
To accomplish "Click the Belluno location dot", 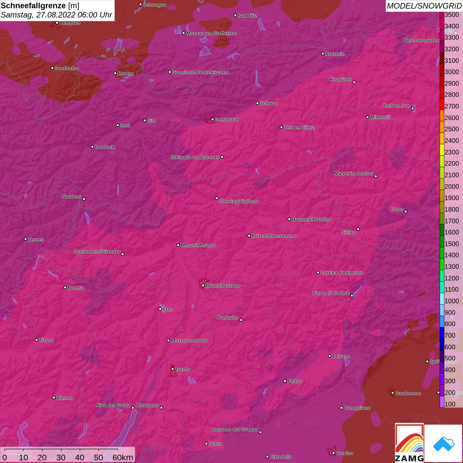I will point(330,356).
